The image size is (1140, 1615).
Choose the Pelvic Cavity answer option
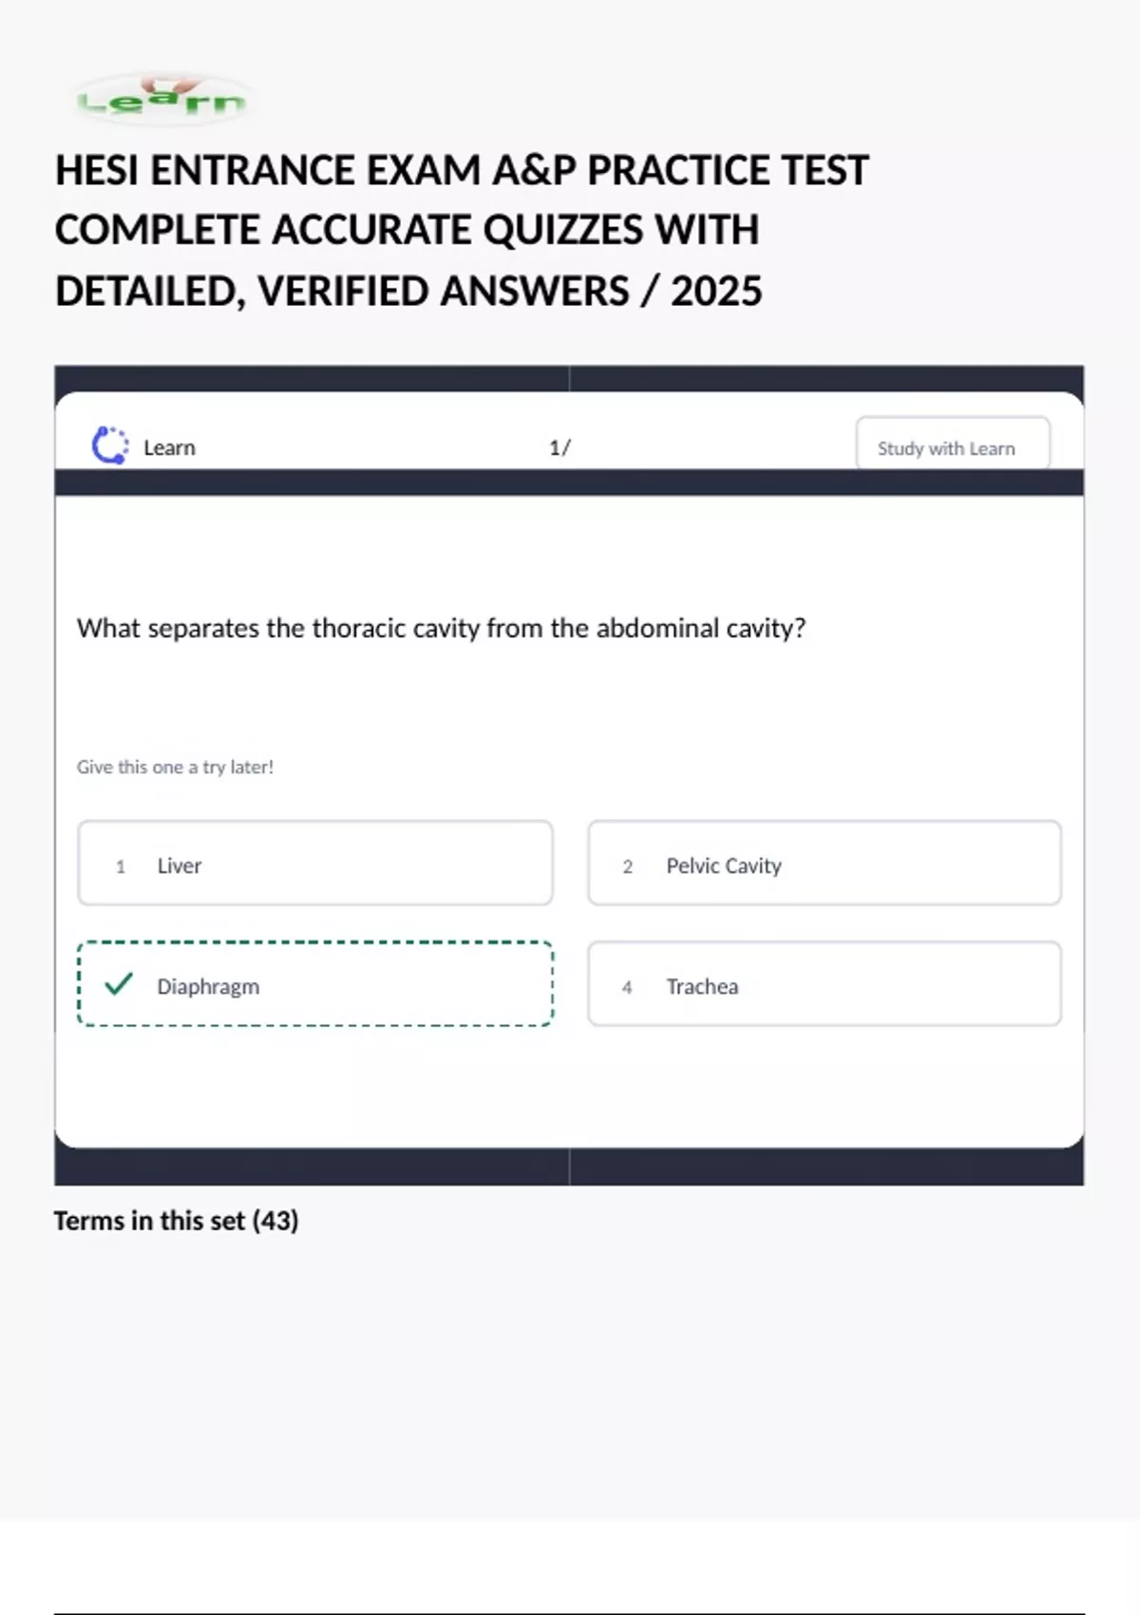coord(824,863)
